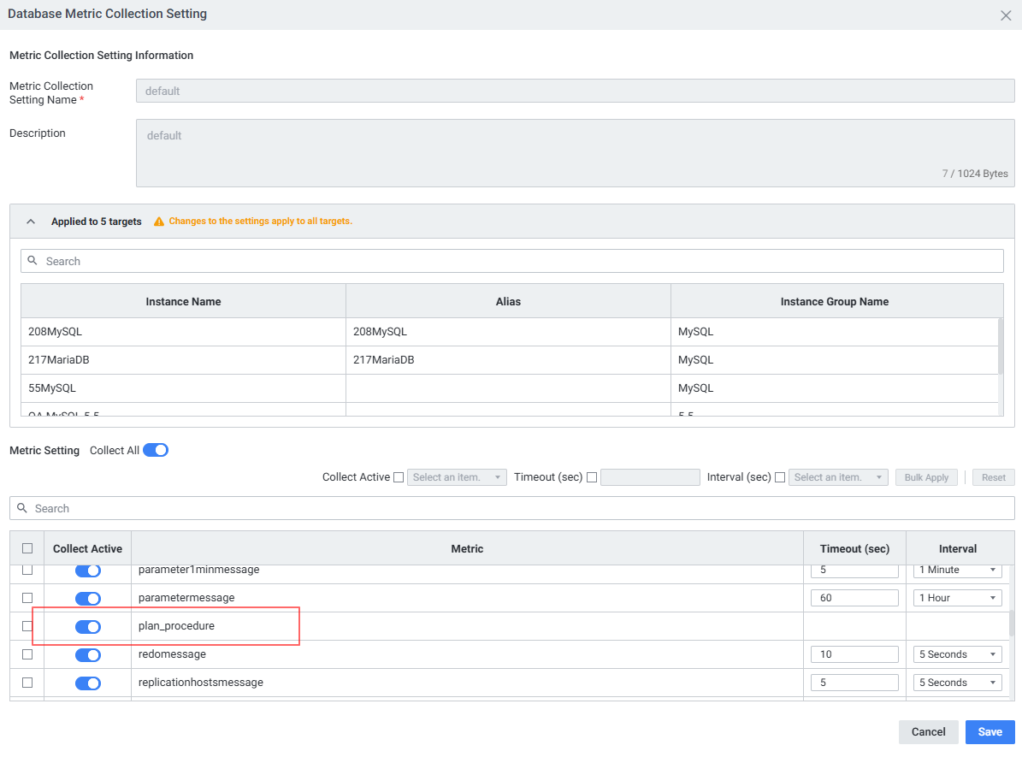Toggle the Collect All switch off

(x=155, y=450)
